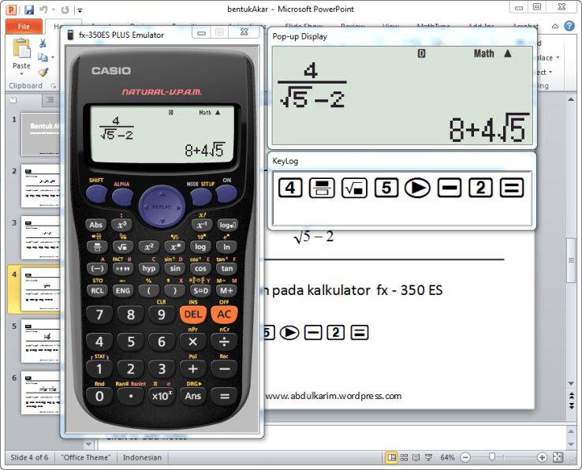The height and width of the screenshot is (470, 582).
Task: Click the REPLAY directional pad
Action: pos(162,207)
